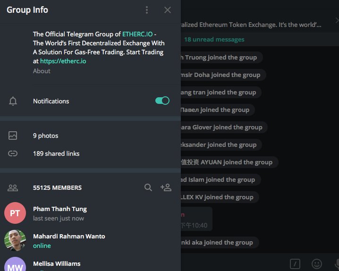Click 'nki aka joined the group' message

tap(220, 243)
